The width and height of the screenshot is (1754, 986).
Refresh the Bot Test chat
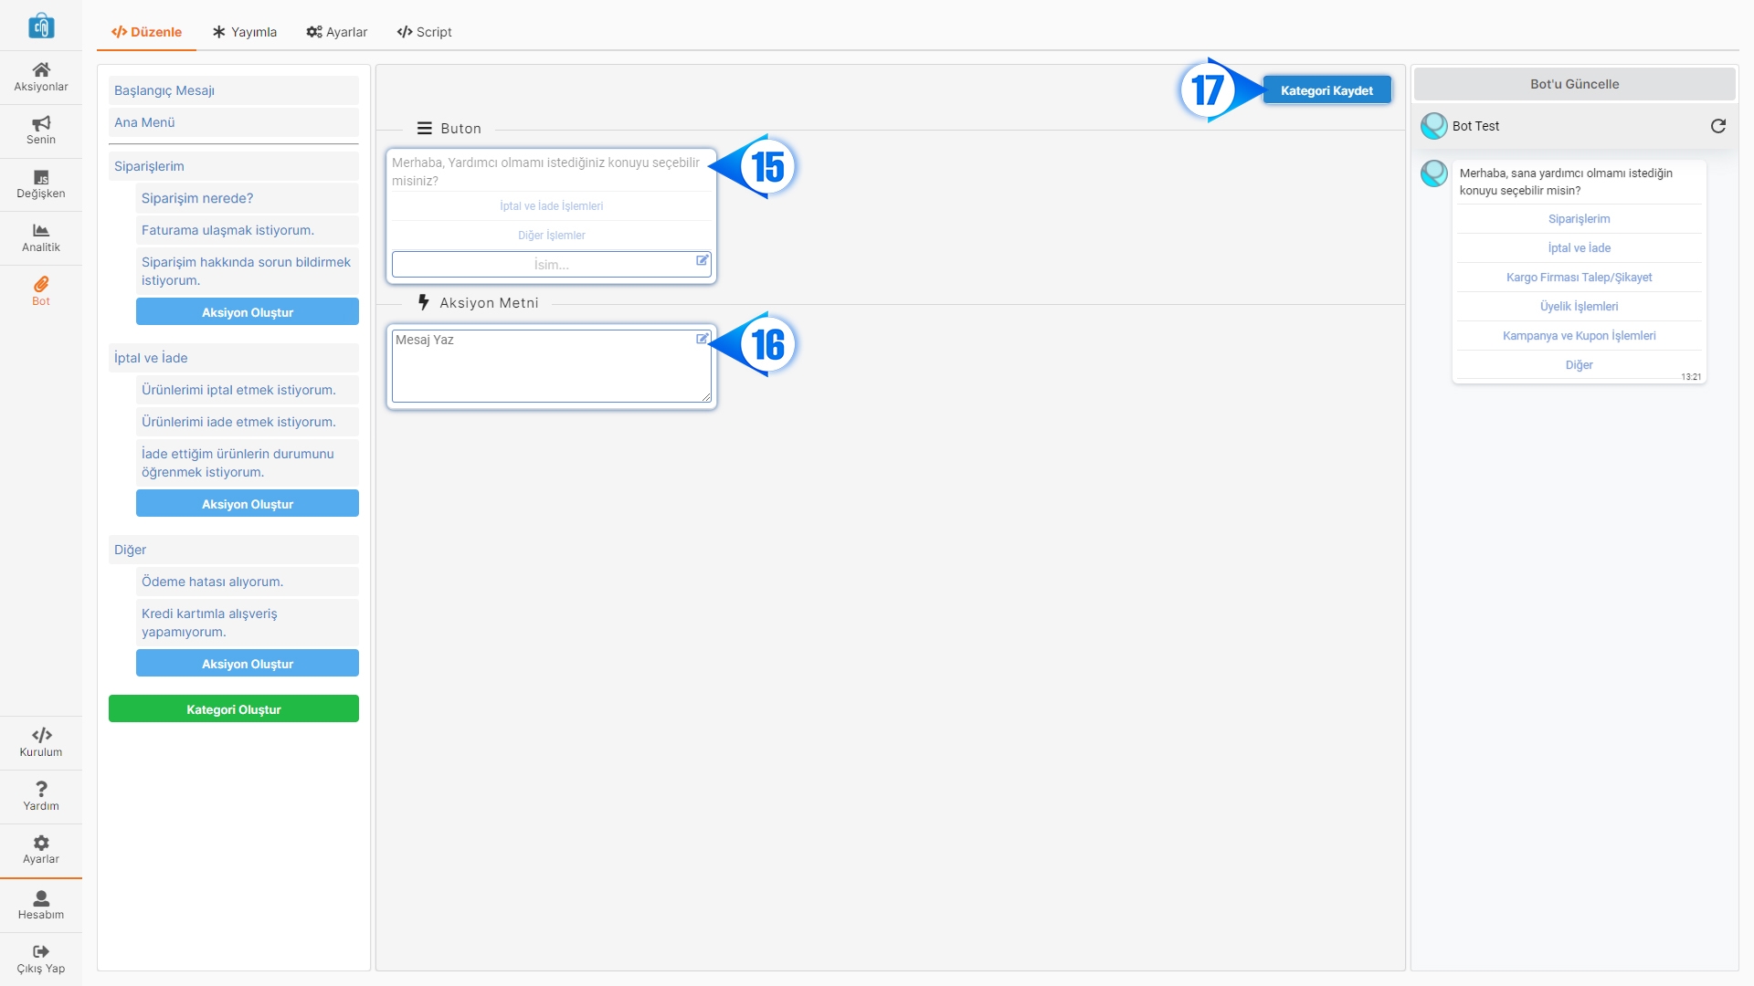pos(1717,126)
